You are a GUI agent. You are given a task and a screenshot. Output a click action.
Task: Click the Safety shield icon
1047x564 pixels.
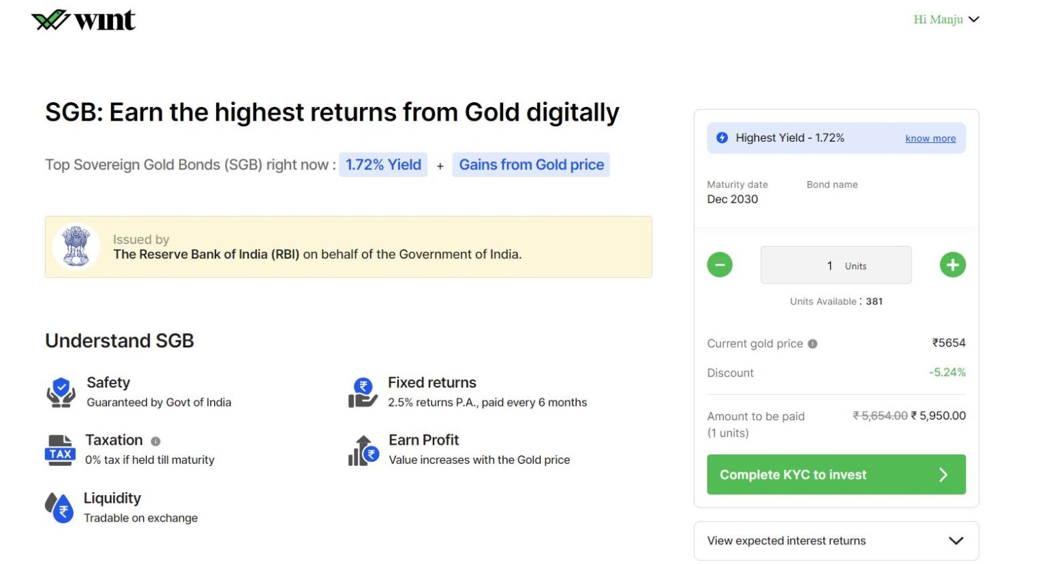pos(60,391)
